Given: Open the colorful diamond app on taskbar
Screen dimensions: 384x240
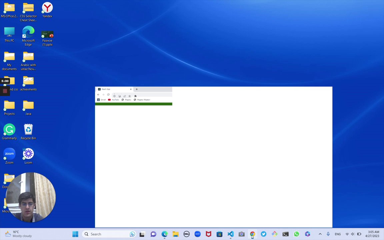Looking at the screenshot, I should (275, 234).
